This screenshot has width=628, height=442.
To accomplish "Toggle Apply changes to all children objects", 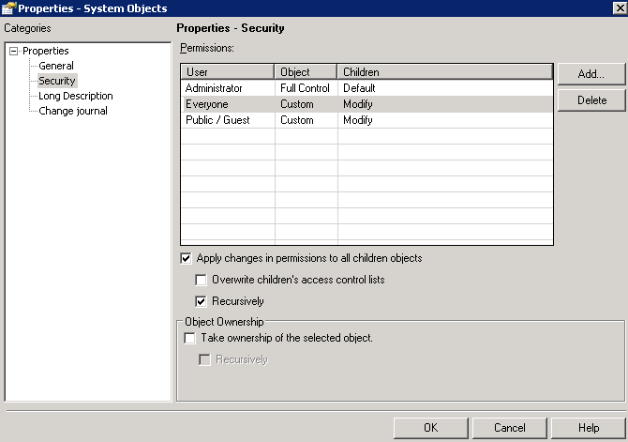I will click(186, 258).
